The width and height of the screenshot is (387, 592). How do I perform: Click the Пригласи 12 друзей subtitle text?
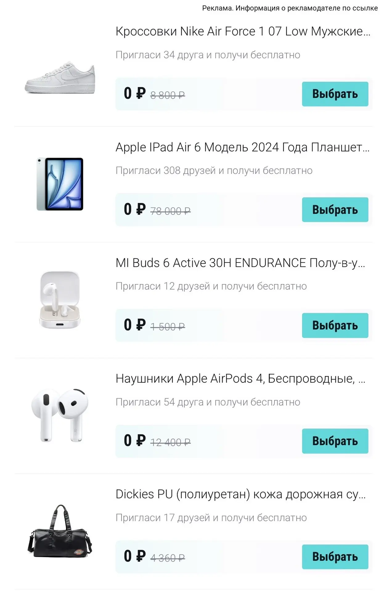point(211,286)
